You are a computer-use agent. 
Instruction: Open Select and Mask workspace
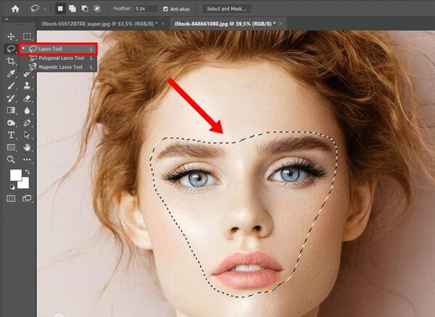[x=226, y=9]
